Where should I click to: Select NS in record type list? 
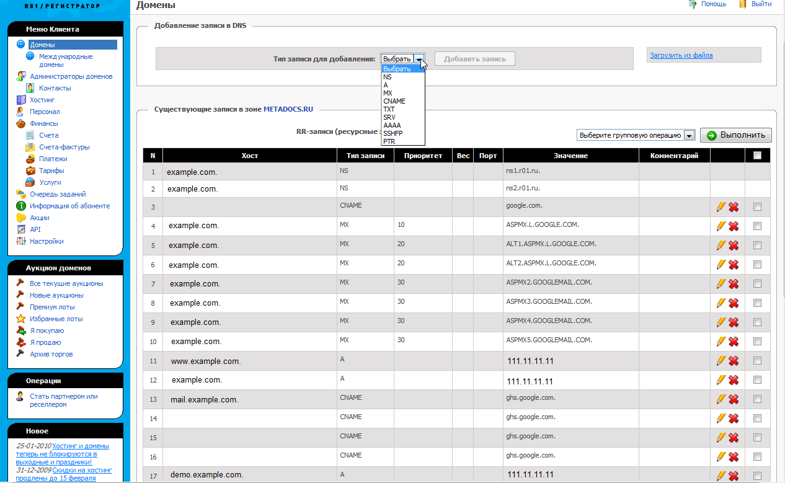[403, 77]
